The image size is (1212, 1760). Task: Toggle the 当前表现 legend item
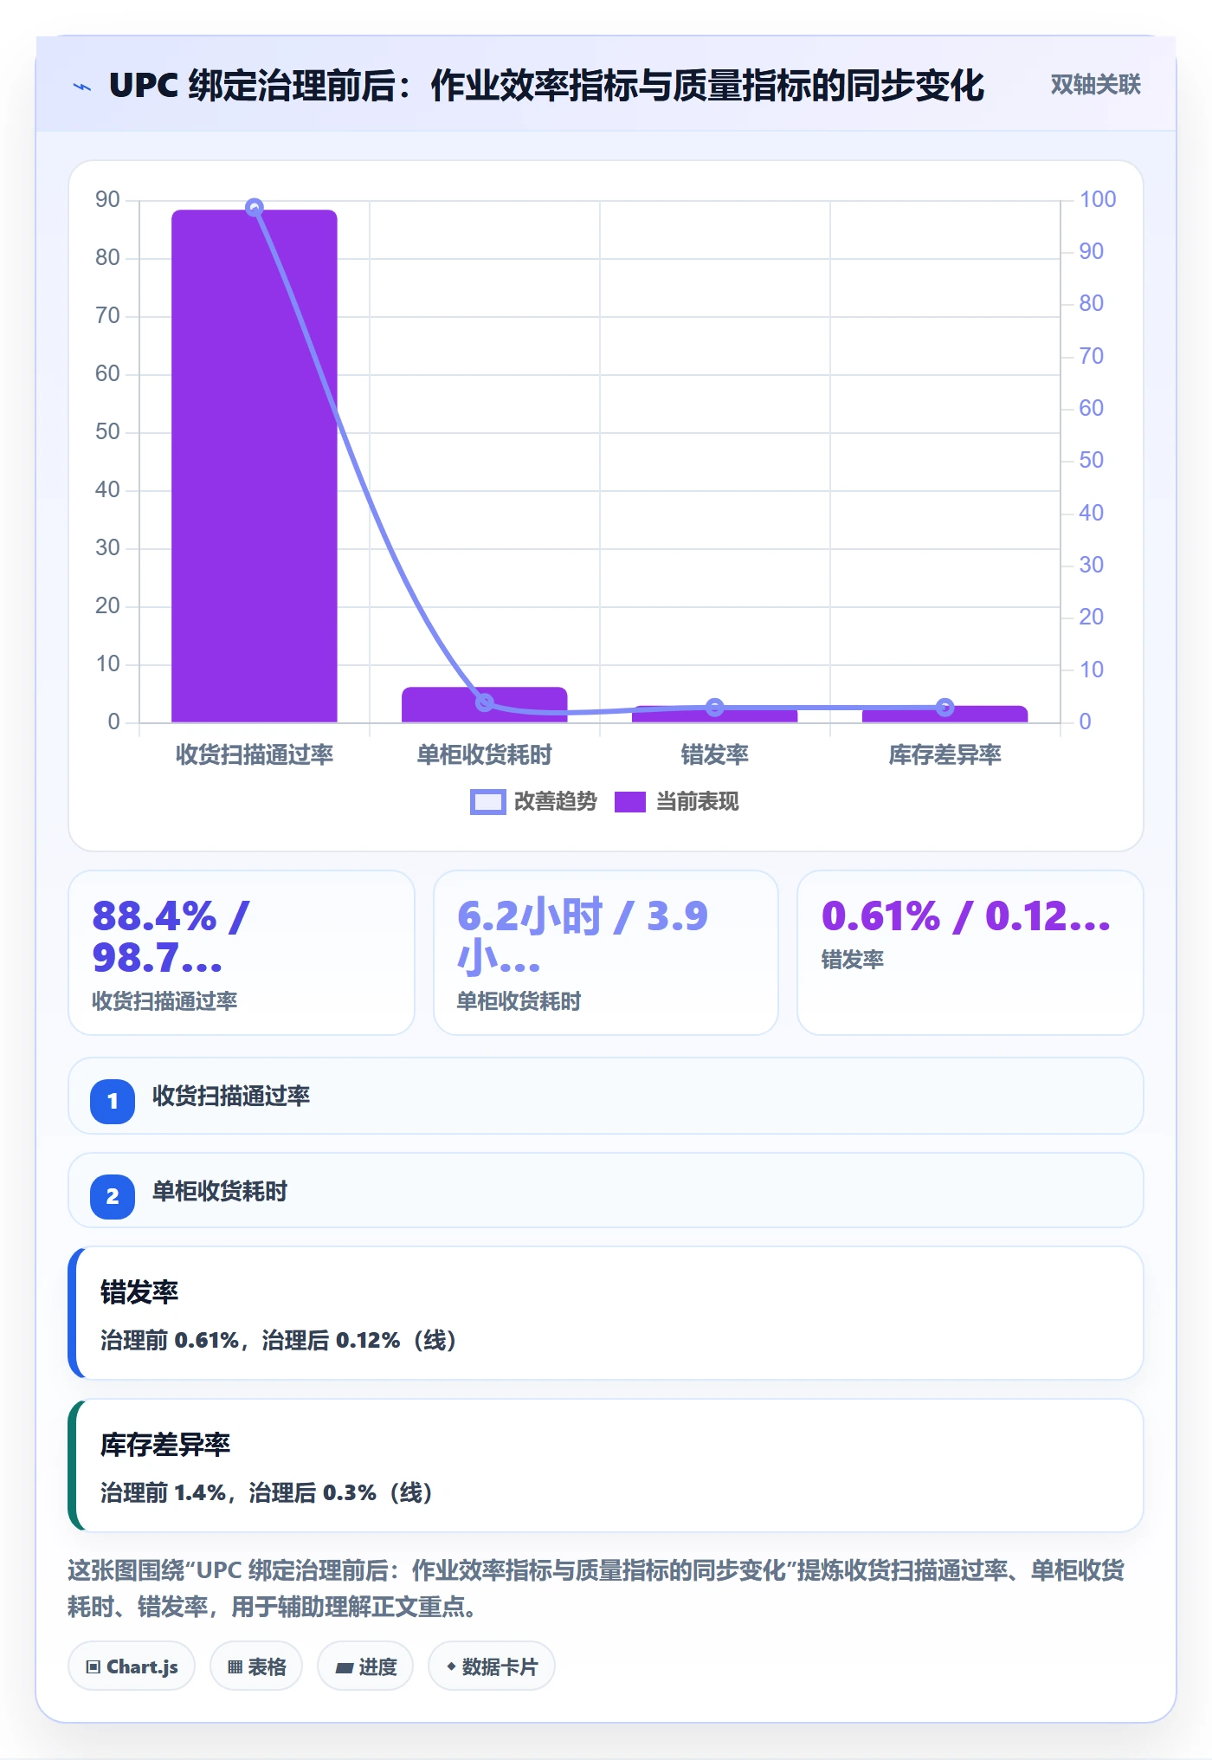pos(676,802)
